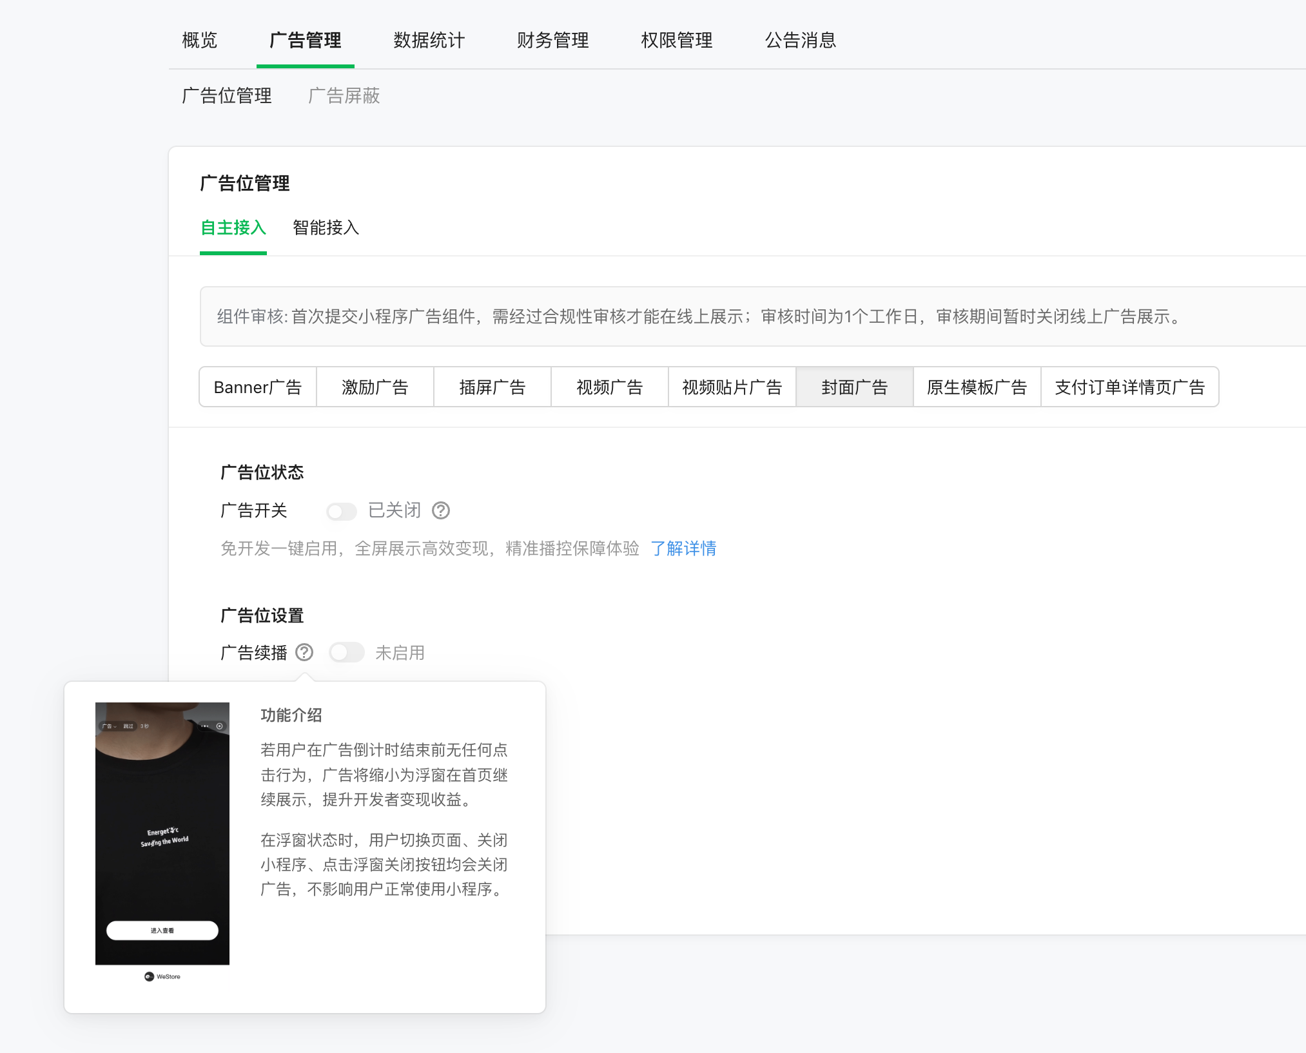1306x1053 pixels.
Task: Select the 智能接入 tab
Action: coord(326,227)
